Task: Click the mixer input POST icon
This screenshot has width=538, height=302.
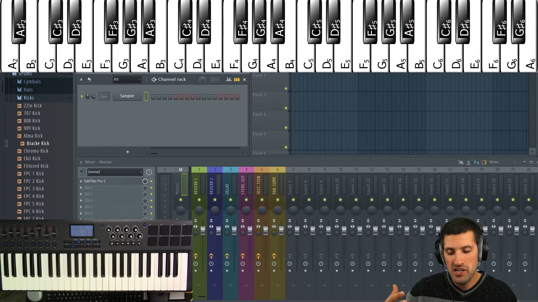Action: tap(82, 172)
